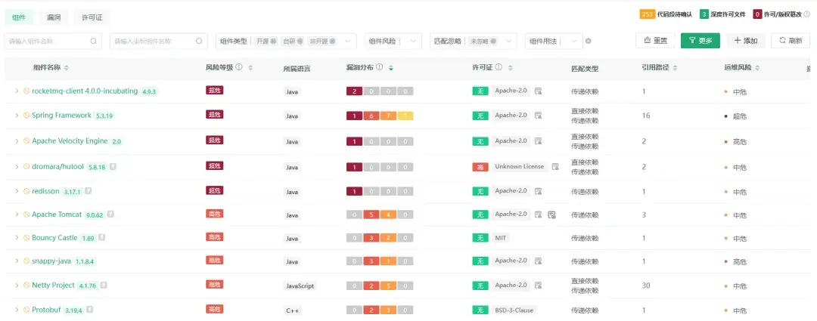817x321 pixels.
Task: Click the orange status icon before Netty Project
Action: 26,285
